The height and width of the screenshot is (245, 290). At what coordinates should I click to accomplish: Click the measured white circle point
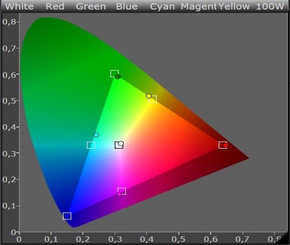121,143
